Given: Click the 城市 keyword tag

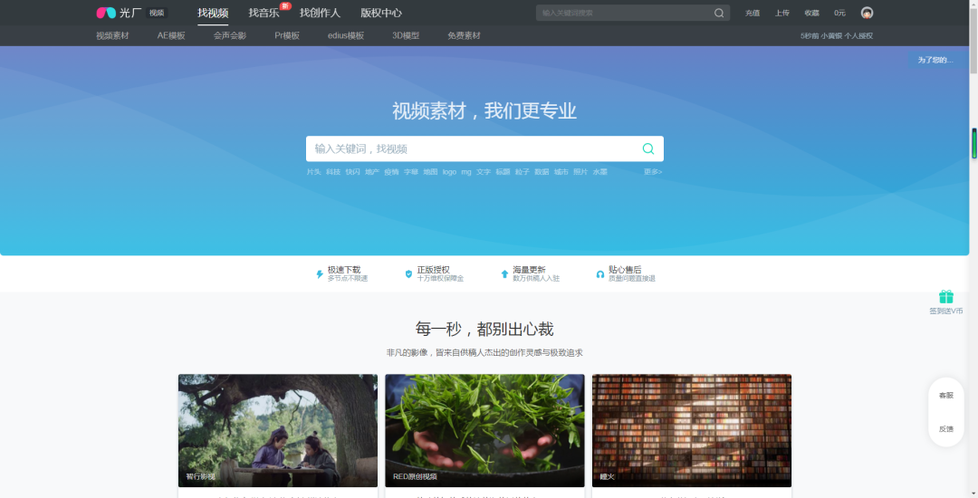Looking at the screenshot, I should (x=561, y=171).
